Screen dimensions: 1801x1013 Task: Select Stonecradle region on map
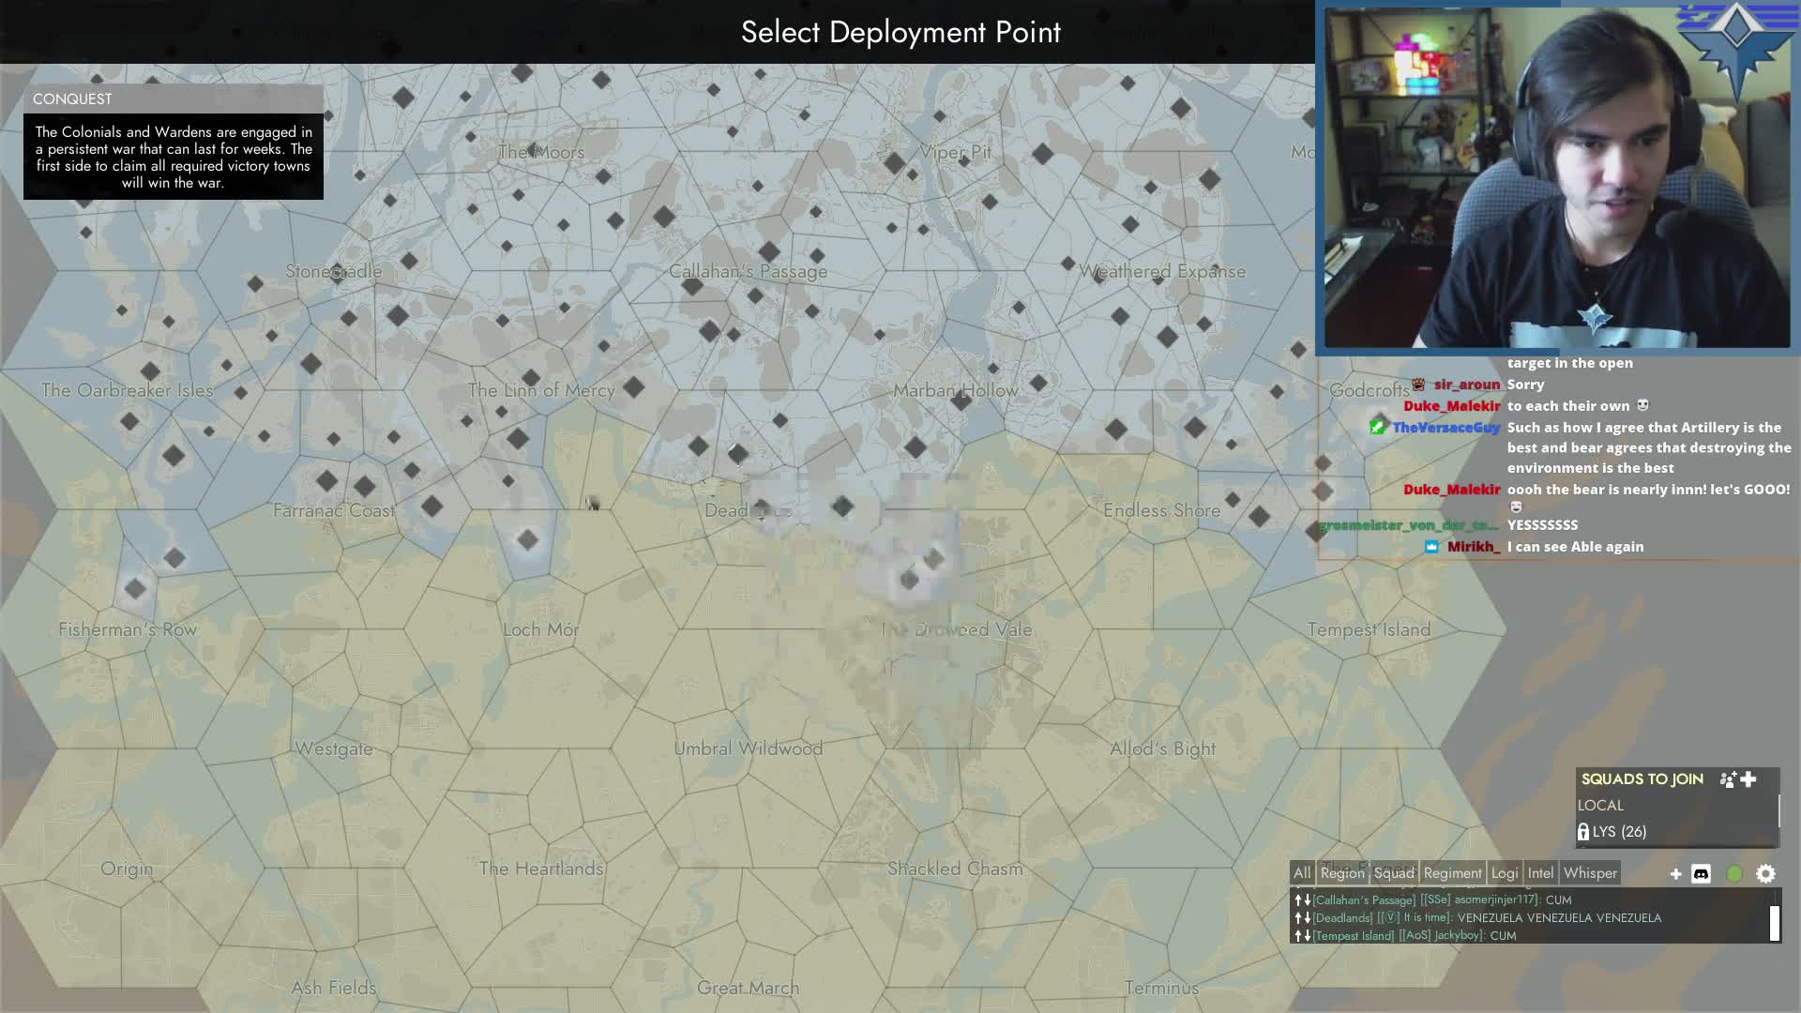(334, 271)
